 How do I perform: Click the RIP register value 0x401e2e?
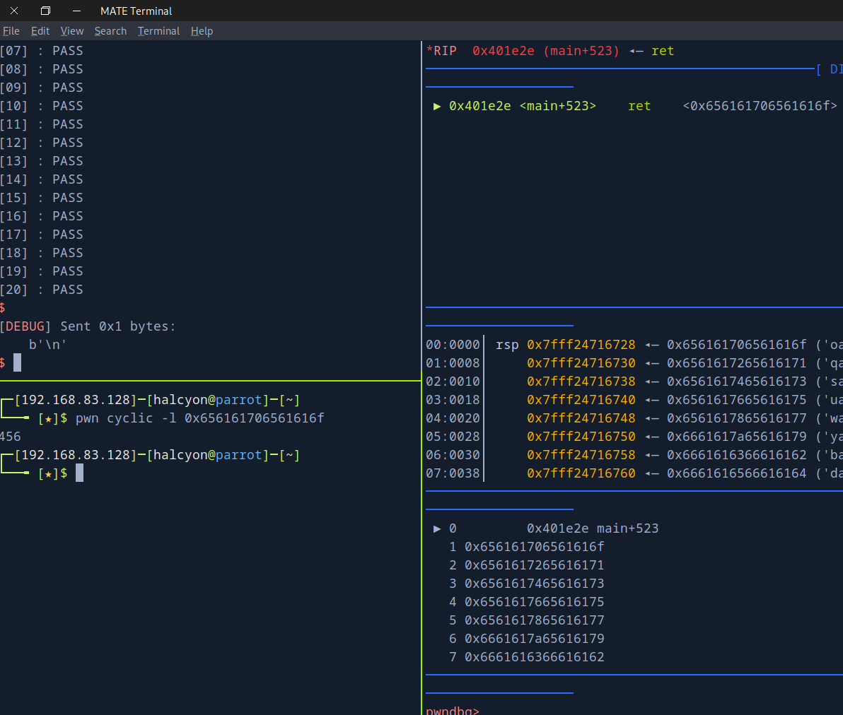click(503, 51)
